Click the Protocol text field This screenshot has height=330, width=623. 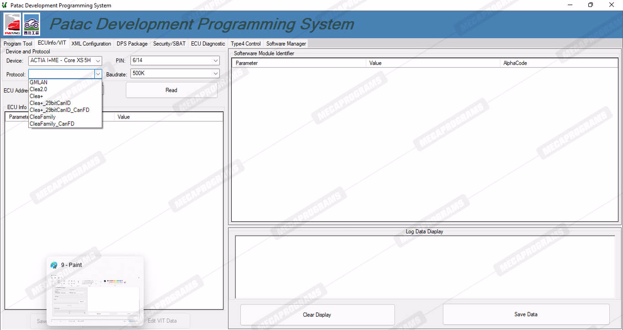(61, 73)
